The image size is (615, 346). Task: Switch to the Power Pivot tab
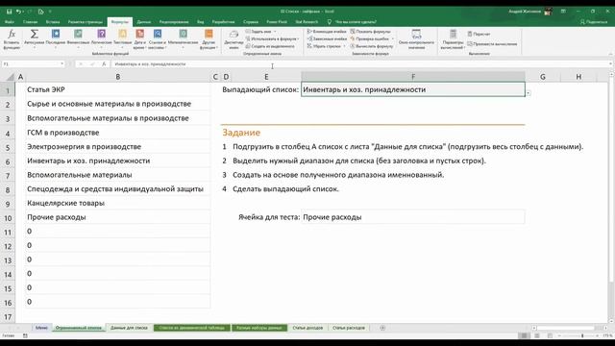pos(277,22)
